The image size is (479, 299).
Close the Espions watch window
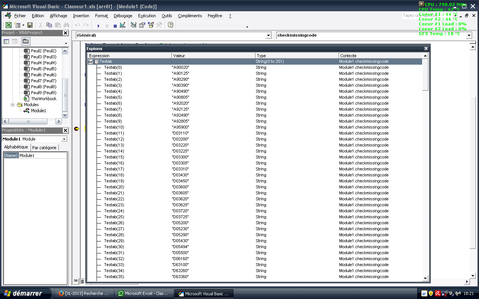pos(426,49)
